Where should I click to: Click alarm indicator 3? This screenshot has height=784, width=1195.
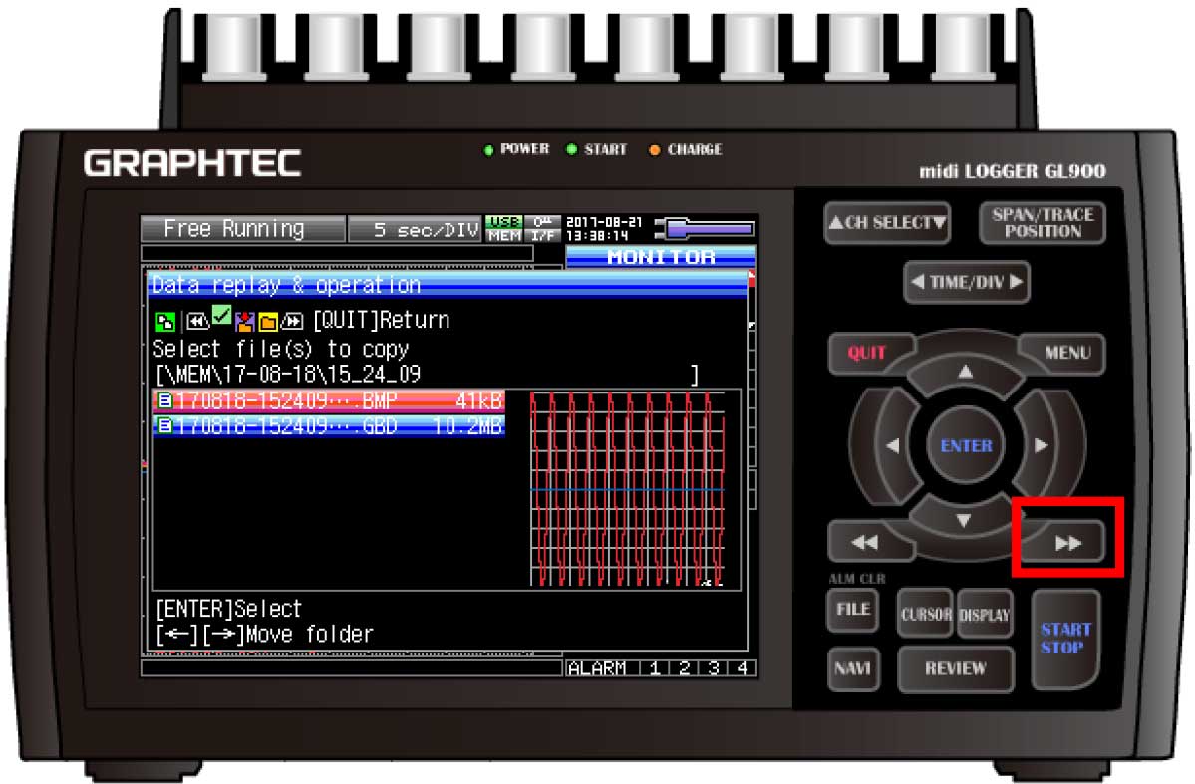(x=714, y=668)
